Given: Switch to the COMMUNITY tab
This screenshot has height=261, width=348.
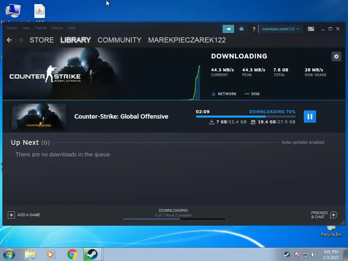Looking at the screenshot, I should point(119,40).
